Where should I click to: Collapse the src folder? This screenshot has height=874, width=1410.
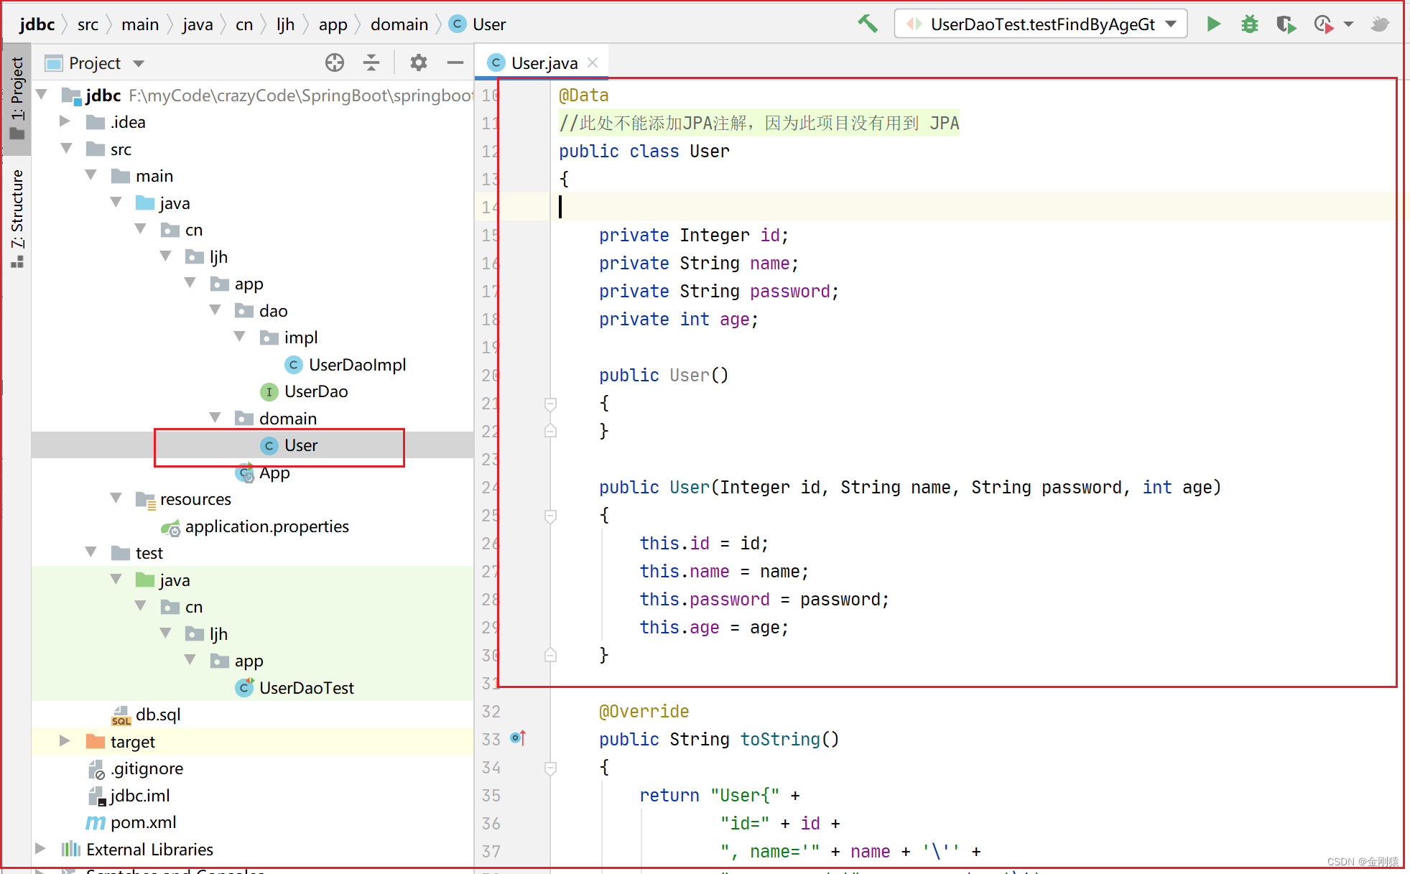67,149
